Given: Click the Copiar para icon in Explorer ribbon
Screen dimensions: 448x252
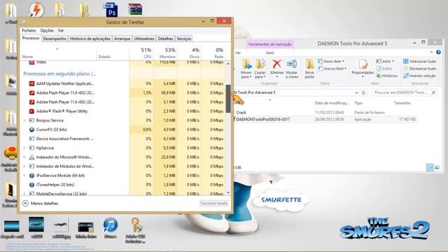Looking at the screenshot, I should pyautogui.click(x=260, y=69).
